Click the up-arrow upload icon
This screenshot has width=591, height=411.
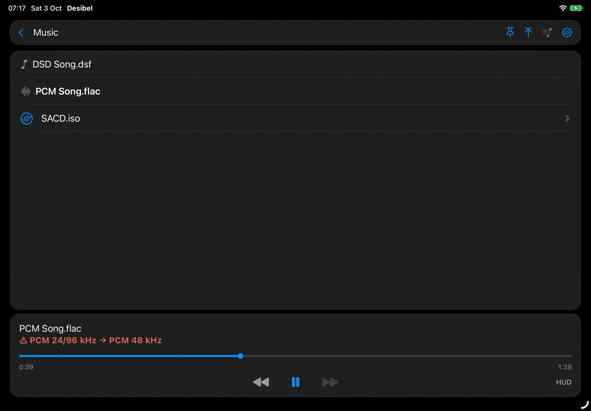pos(528,33)
